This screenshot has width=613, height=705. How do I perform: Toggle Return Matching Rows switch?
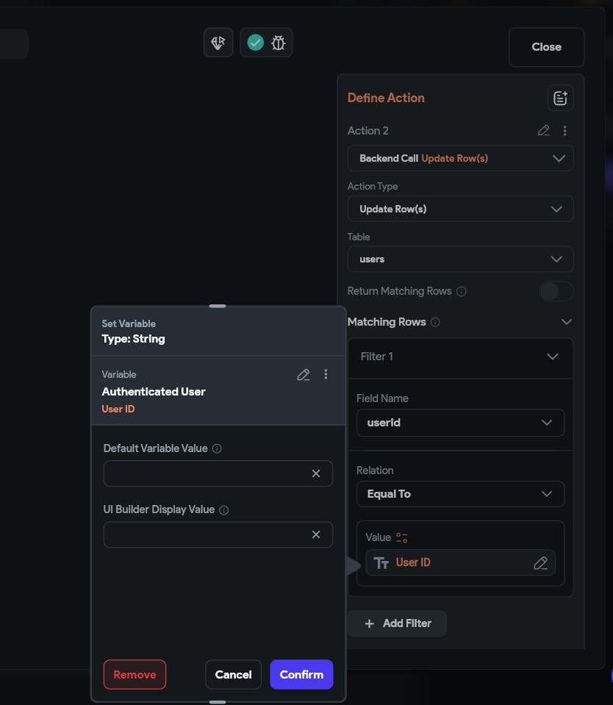556,291
